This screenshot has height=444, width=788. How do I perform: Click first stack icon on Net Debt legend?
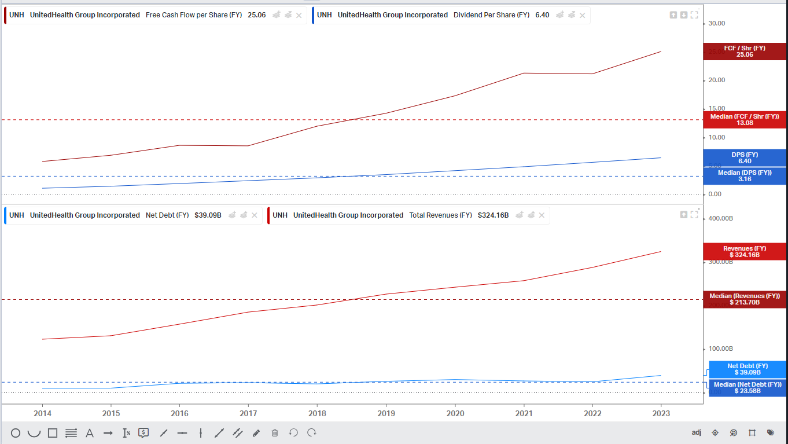click(x=232, y=215)
